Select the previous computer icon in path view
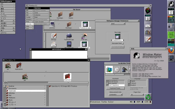This screenshot has height=109, width=175. point(52,25)
